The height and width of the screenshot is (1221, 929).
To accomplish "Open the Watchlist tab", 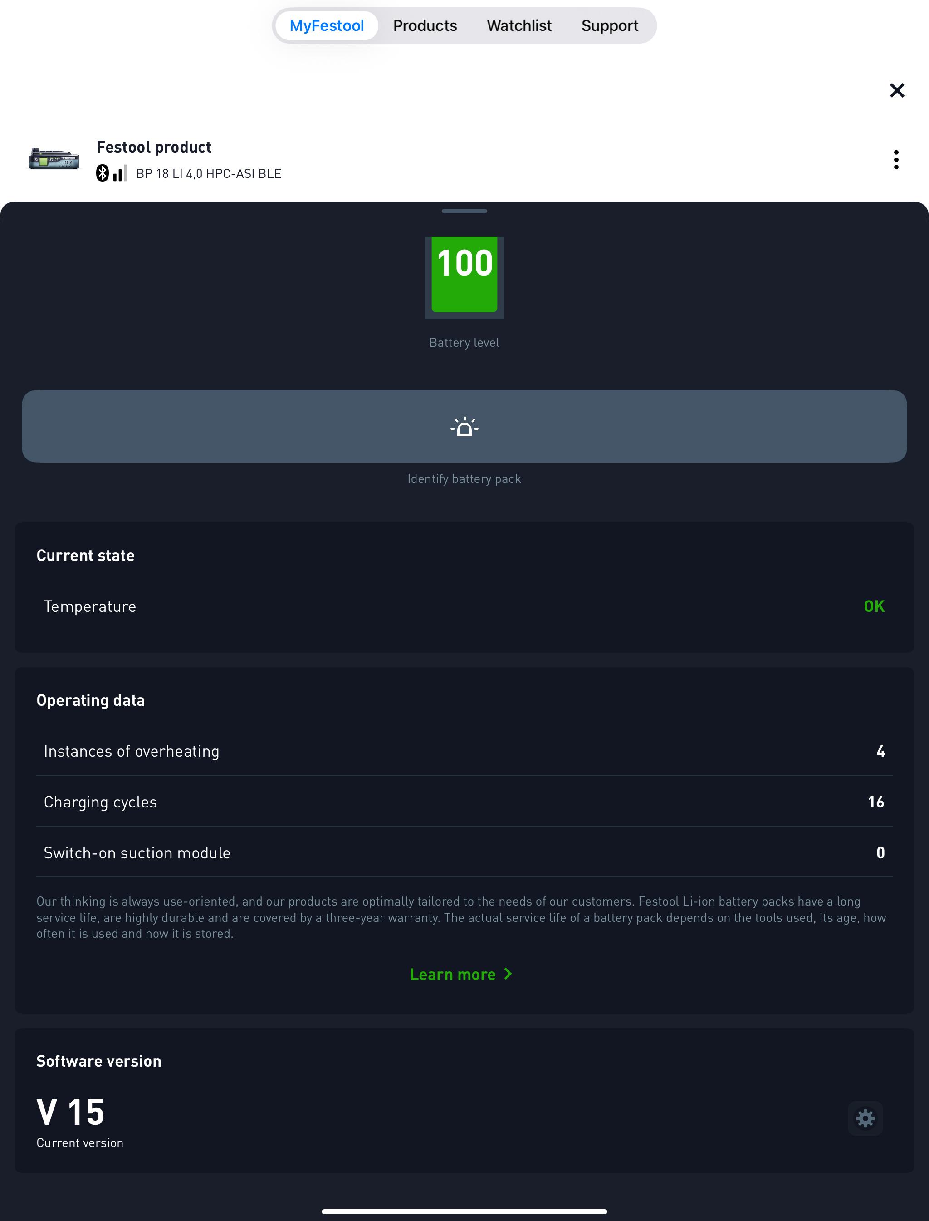I will coord(518,25).
